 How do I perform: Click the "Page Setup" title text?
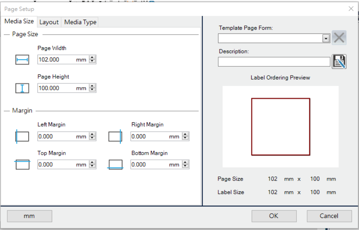19,9
